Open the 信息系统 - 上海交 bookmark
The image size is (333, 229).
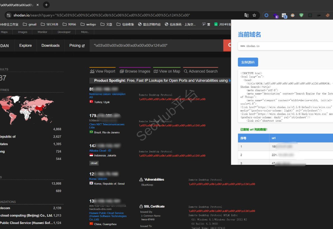pos(180,24)
